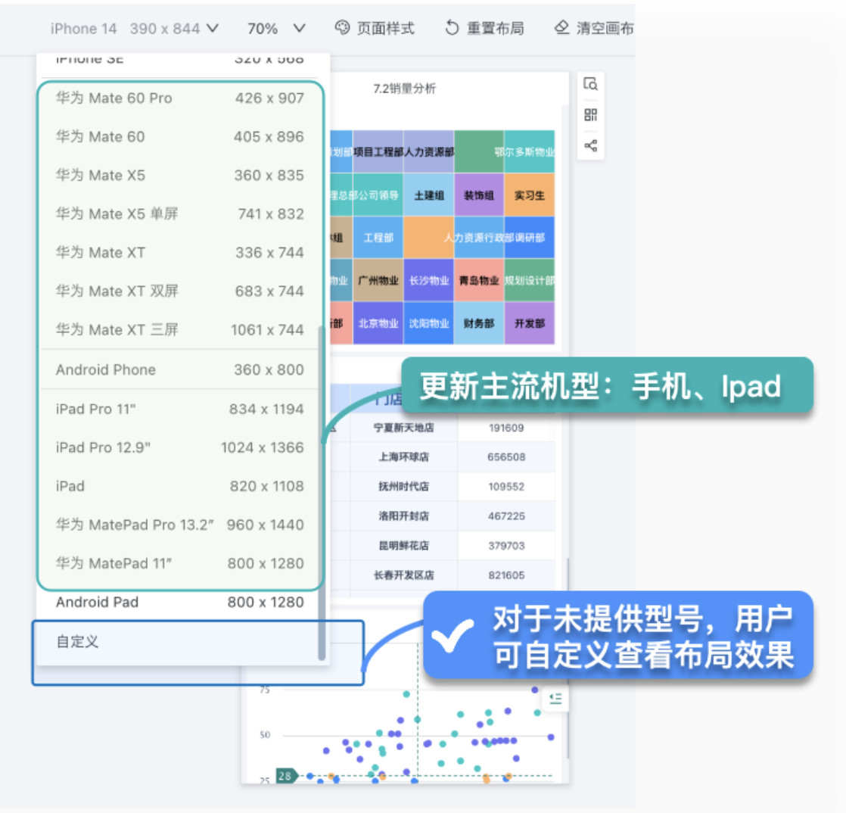Click the 191609 value cell
The image size is (846, 813).
point(506,428)
